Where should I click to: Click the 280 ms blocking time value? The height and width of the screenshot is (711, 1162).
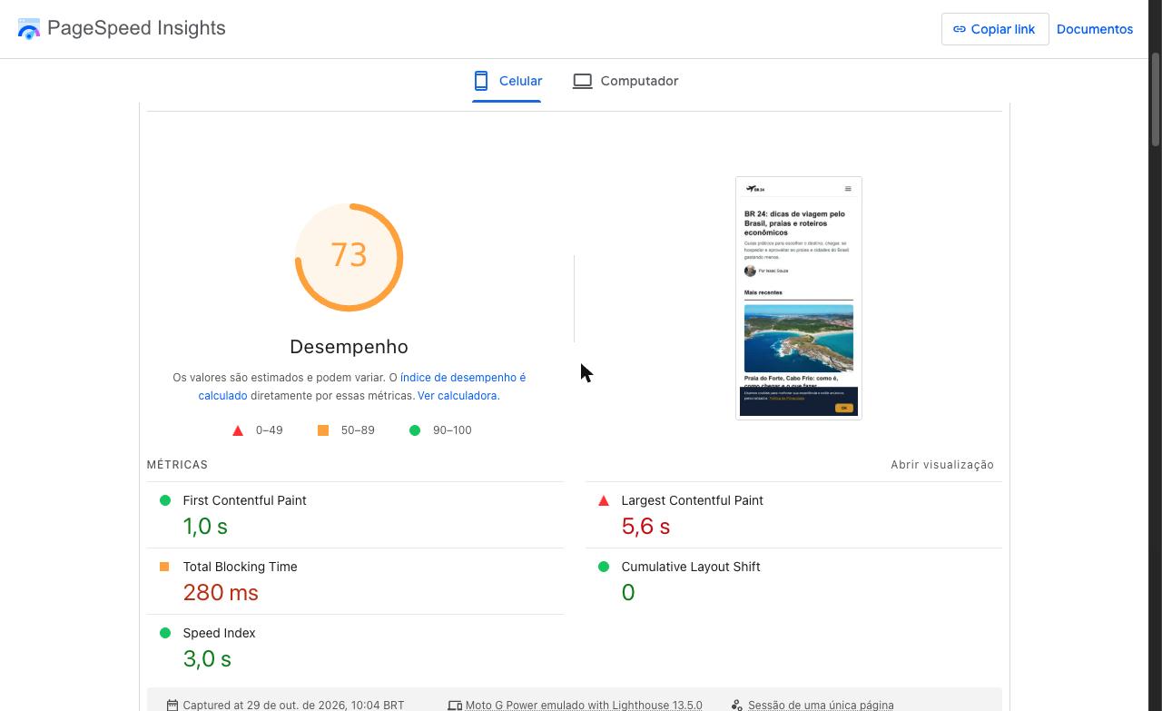pyautogui.click(x=221, y=592)
